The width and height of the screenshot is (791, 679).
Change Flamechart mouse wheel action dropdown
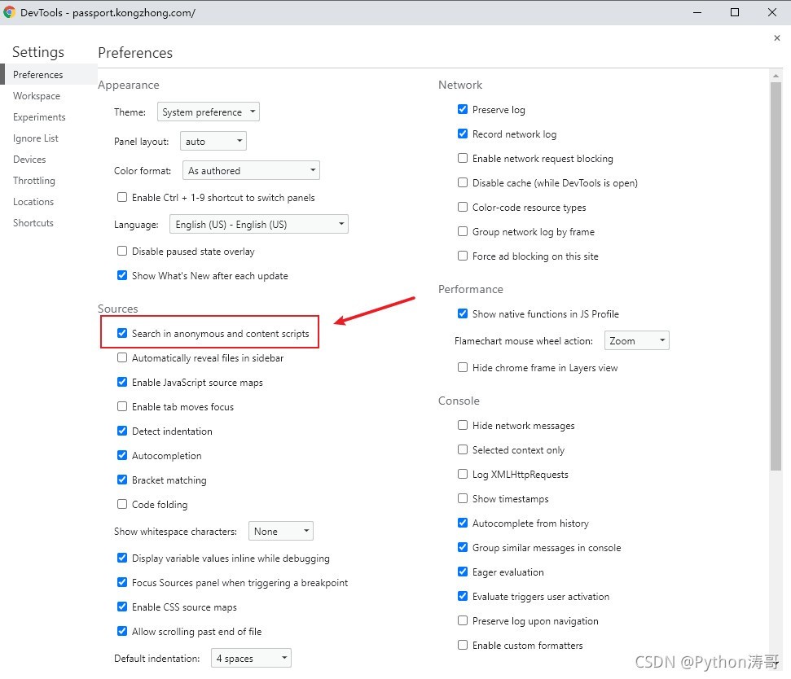pyautogui.click(x=637, y=340)
